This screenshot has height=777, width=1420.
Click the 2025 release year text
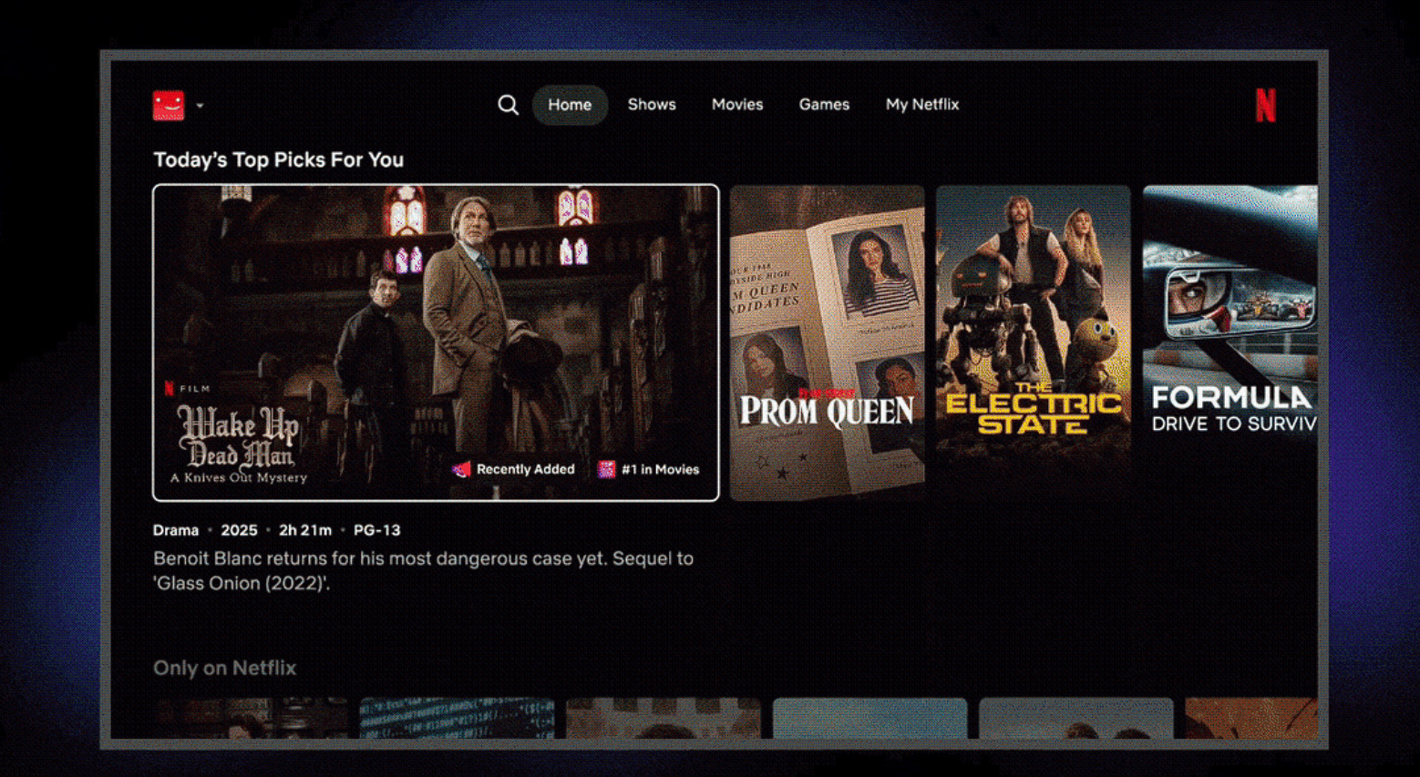click(239, 530)
